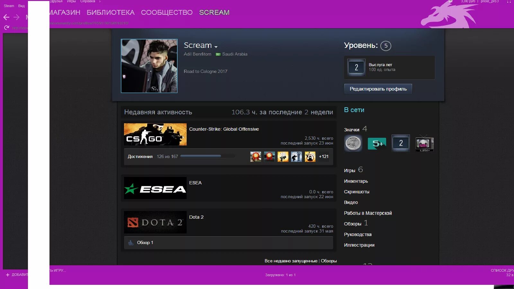Open the CS:GO game banner
514x289 pixels.
point(155,134)
